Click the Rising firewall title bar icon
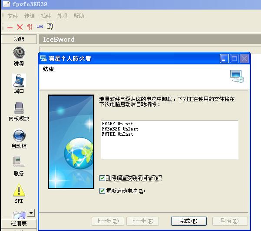Viewport: 261px width, 231px height. 43,58
